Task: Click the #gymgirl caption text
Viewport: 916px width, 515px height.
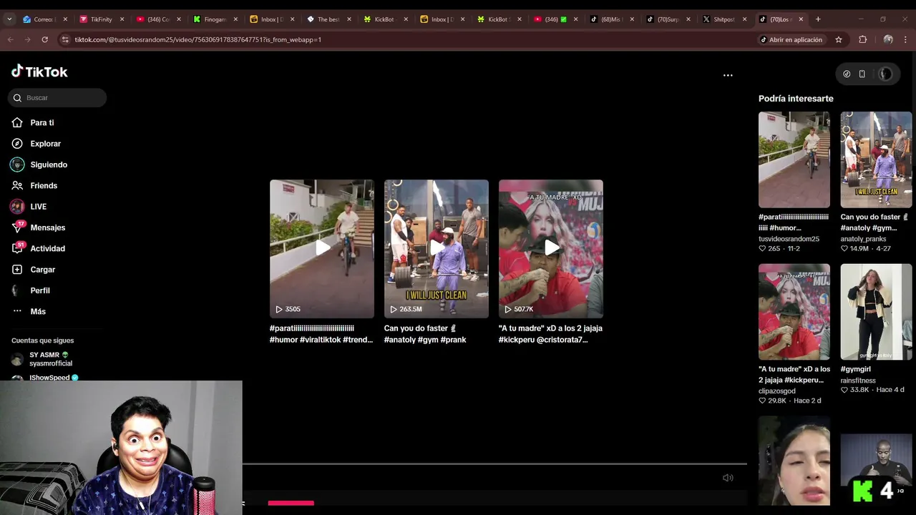Action: pyautogui.click(x=855, y=370)
